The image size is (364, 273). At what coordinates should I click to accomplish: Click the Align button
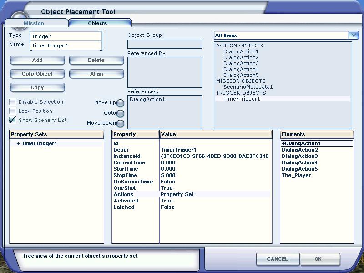pyautogui.click(x=96, y=74)
